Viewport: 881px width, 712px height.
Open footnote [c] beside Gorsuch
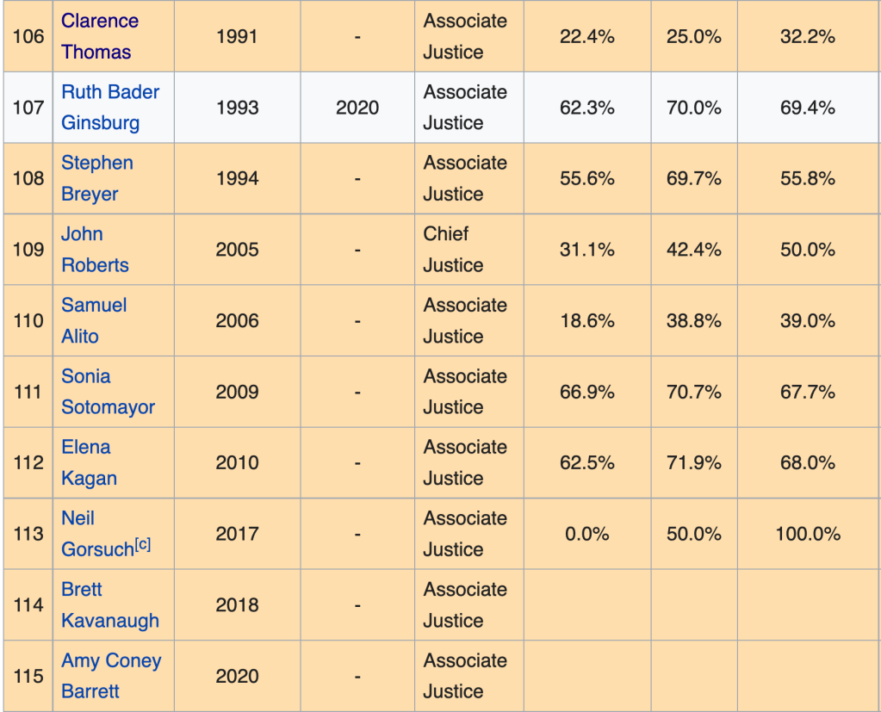coord(143,545)
